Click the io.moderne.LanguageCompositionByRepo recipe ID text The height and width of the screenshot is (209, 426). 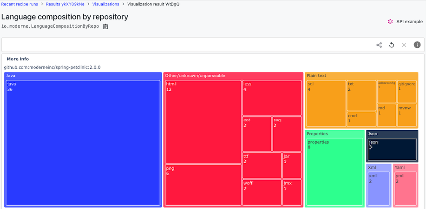pyautogui.click(x=50, y=26)
